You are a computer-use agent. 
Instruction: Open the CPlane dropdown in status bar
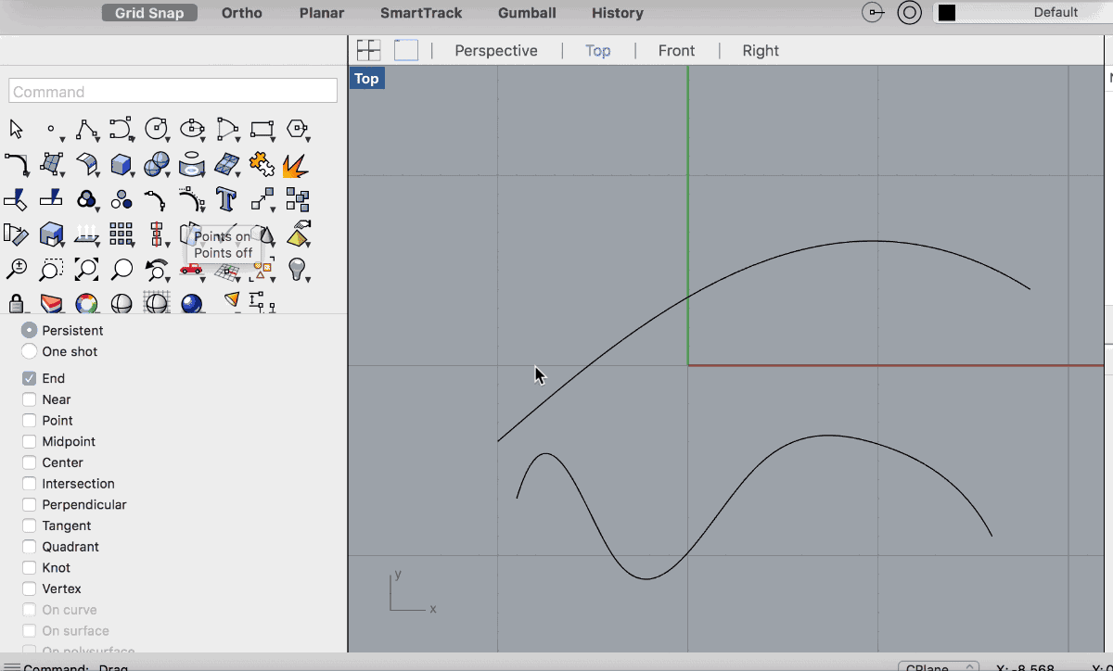click(939, 666)
